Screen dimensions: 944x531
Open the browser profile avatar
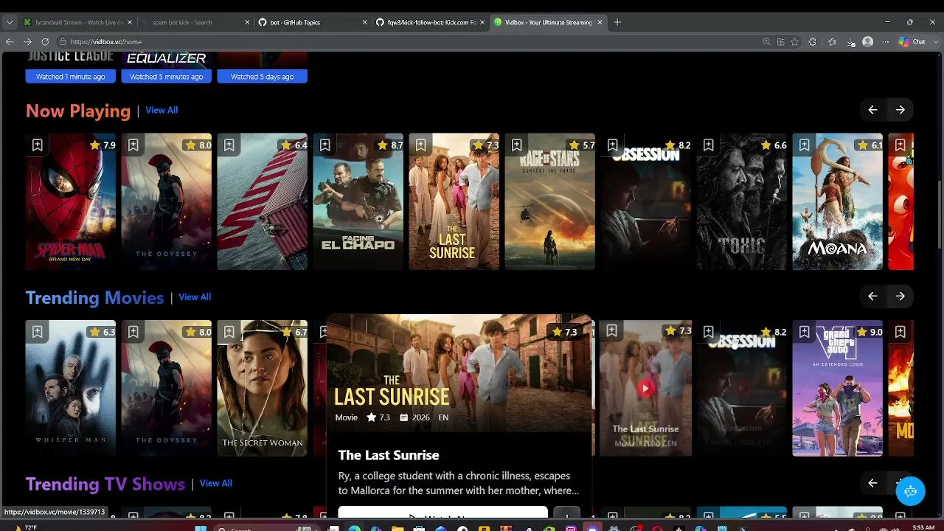pos(868,42)
